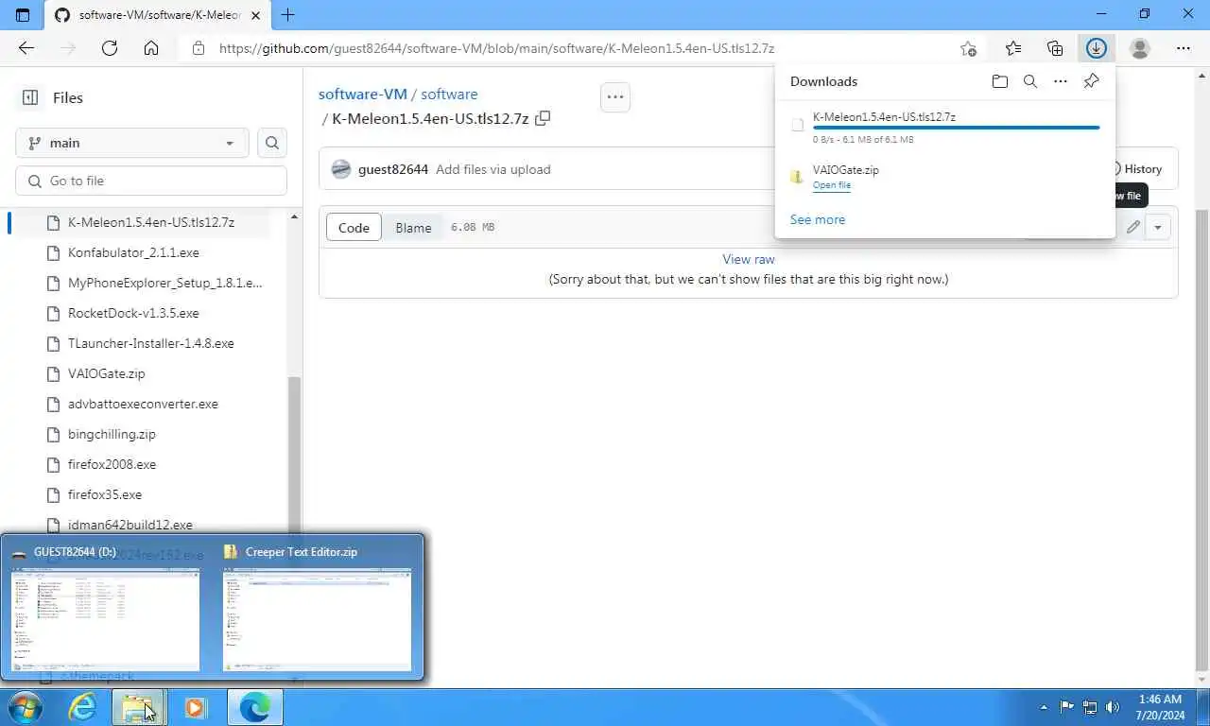
Task: Open firefox2008.exe in file tree
Action: pos(112,464)
